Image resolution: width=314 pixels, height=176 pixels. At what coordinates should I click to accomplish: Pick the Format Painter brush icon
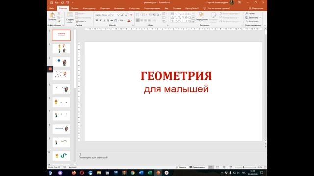tap(59, 21)
